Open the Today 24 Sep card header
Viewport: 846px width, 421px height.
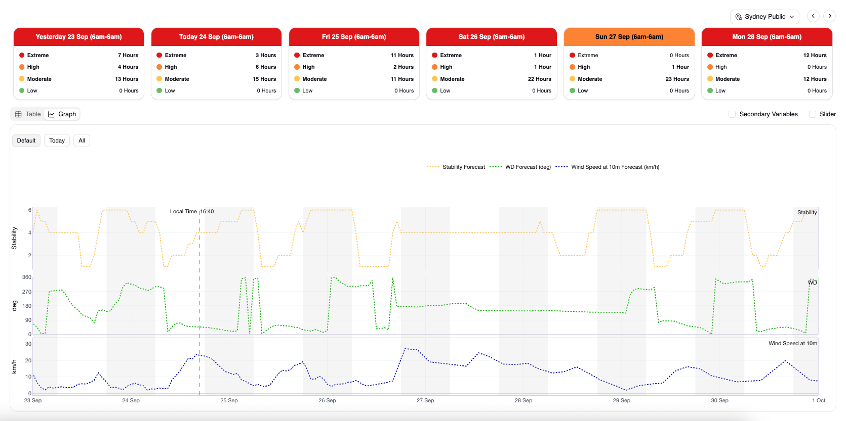click(x=216, y=37)
